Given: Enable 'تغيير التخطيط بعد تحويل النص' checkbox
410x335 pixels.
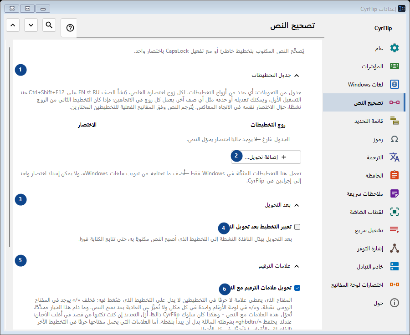Looking at the screenshot, I should [x=297, y=227].
